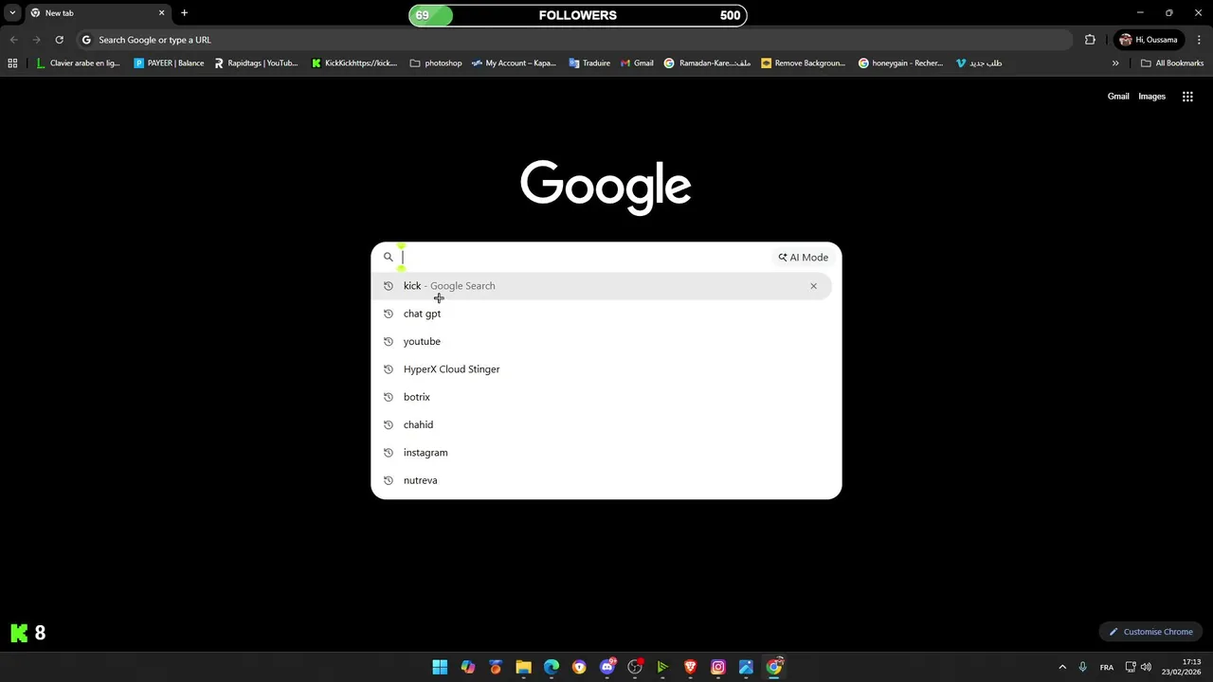1213x682 pixels.
Task: Click the microphone icon in the system tray
Action: [1082, 667]
